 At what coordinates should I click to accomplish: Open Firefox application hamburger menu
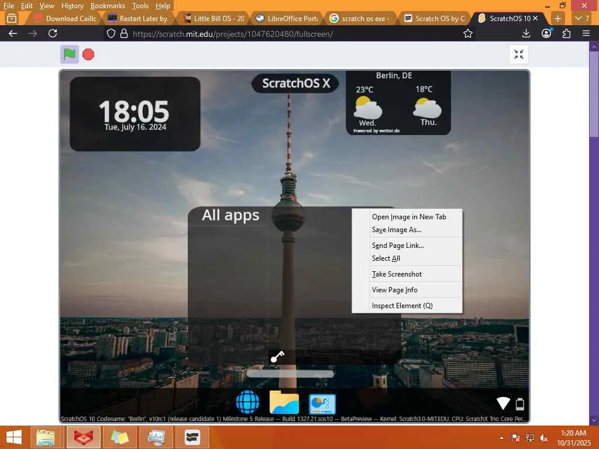586,33
